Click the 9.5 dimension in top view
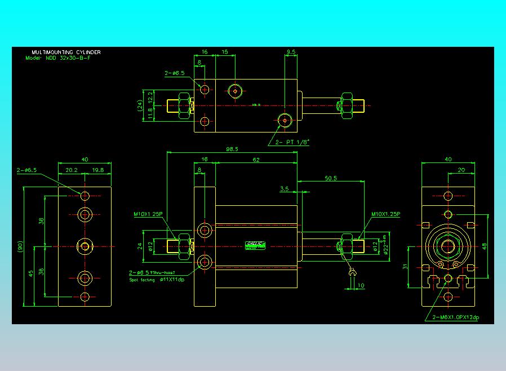Screen dimensions: 506x371 tap(291, 52)
